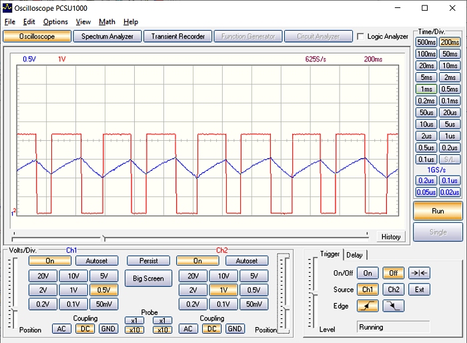Set Ch1 probe to x1

pyautogui.click(x=133, y=320)
